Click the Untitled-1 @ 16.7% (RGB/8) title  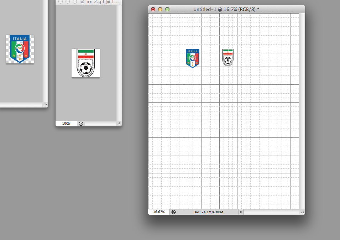point(226,9)
